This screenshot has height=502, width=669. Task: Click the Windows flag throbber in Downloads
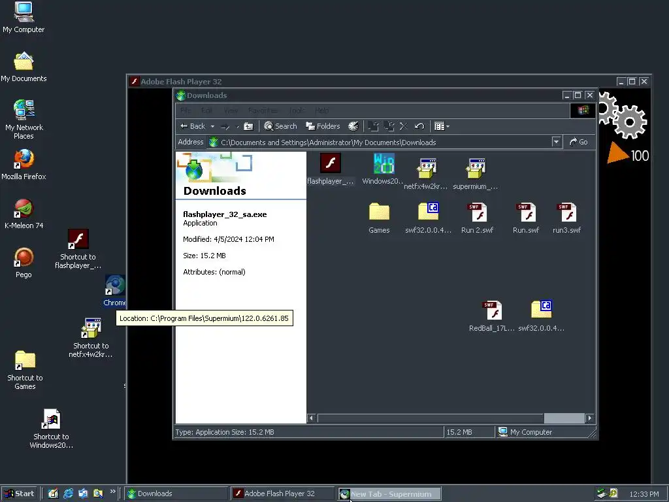tap(583, 110)
